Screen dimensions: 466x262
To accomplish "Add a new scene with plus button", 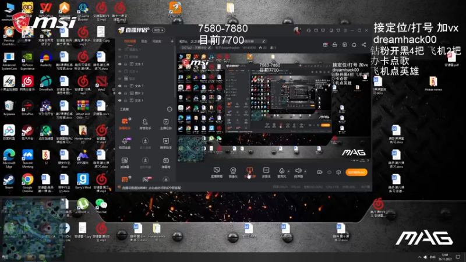I will click(x=172, y=41).
